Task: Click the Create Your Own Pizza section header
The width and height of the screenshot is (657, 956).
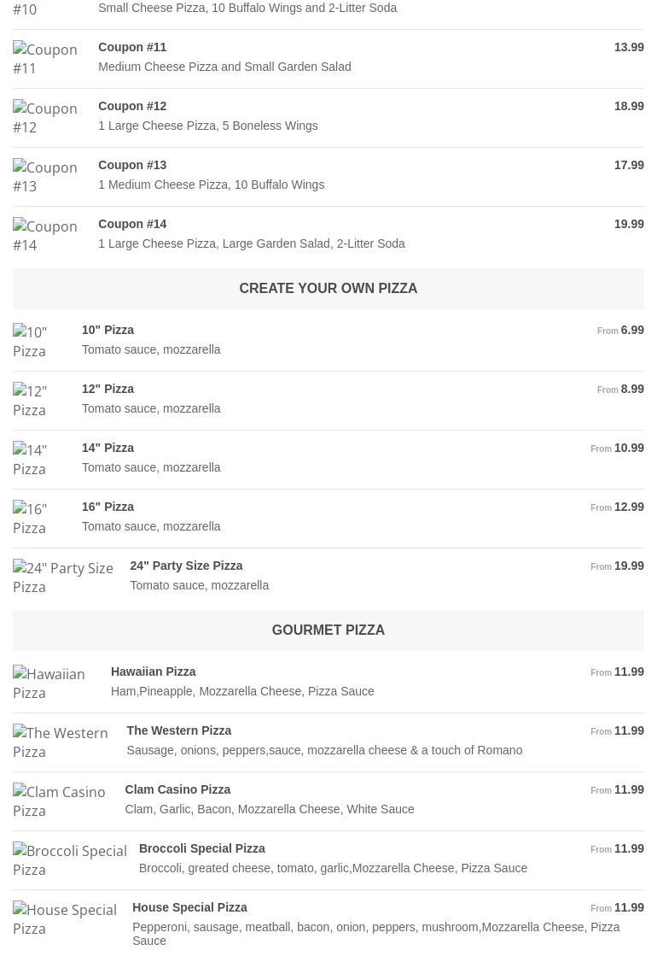Action: pyautogui.click(x=328, y=289)
